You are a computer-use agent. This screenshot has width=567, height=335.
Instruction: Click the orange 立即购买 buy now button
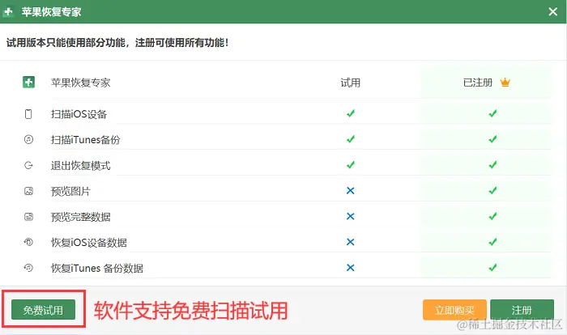pos(454,310)
